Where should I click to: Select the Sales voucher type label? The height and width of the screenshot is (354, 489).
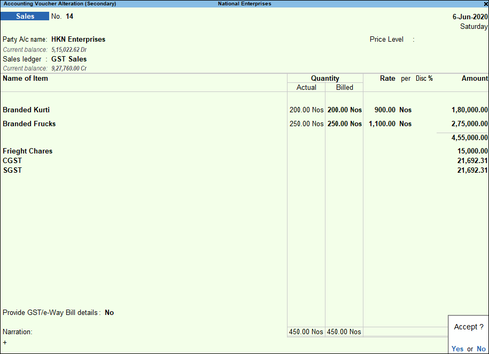(25, 16)
